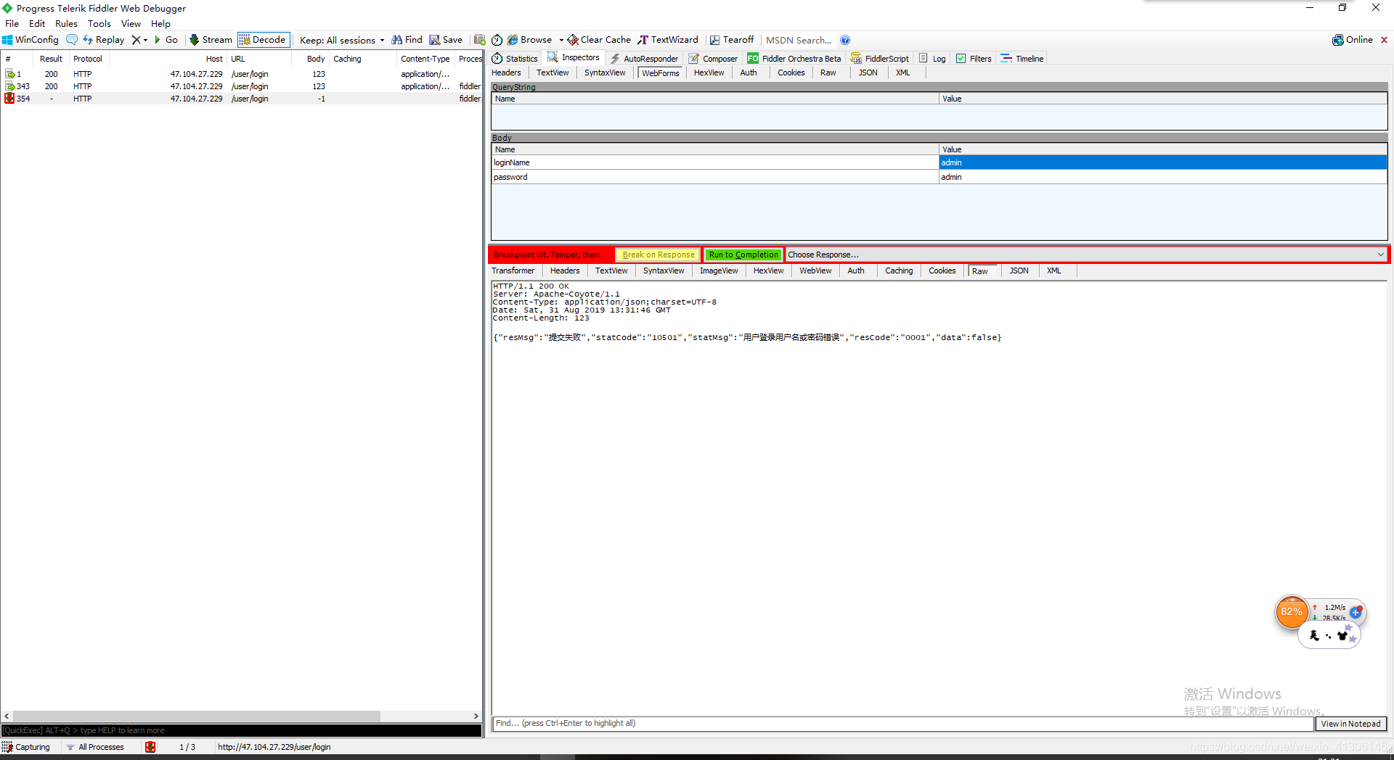
Task: Sort sessions by Content-Type column
Action: 425,59
